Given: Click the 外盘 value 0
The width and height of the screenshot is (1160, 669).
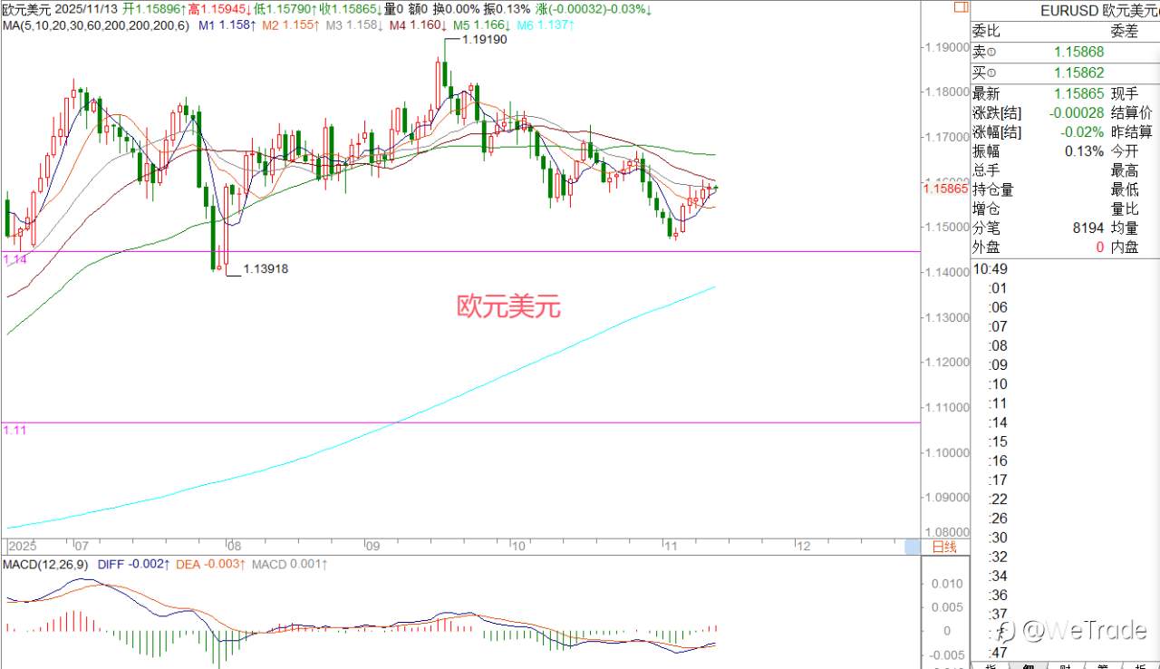Looking at the screenshot, I should click(x=1100, y=247).
